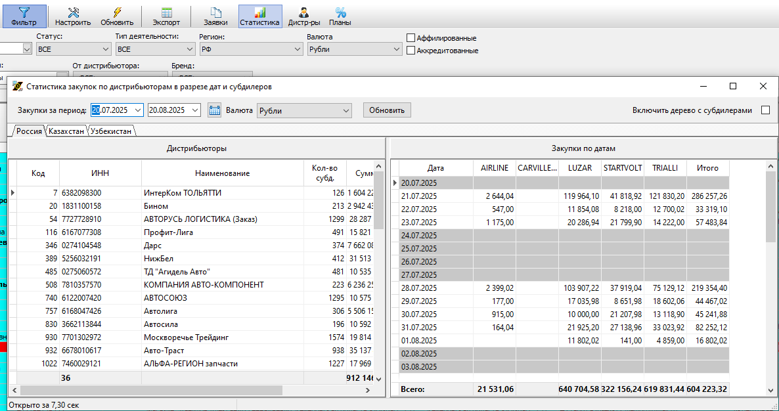779x411 pixels.
Task: Open the Планы percent icon
Action: [340, 12]
